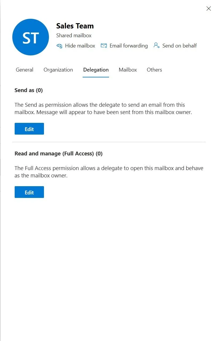Switch to the Organization tab
Screen dimensions: 216x341
[x=58, y=70]
